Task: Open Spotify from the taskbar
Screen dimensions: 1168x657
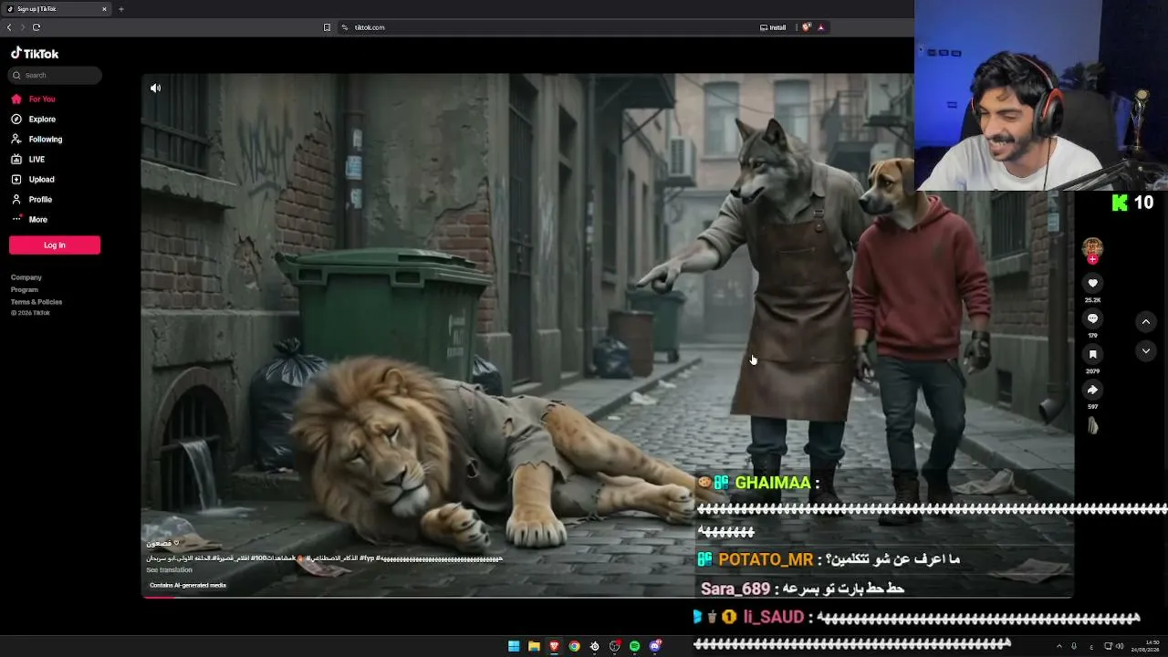Action: tap(634, 646)
